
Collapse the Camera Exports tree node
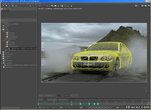[x=2, y=63]
